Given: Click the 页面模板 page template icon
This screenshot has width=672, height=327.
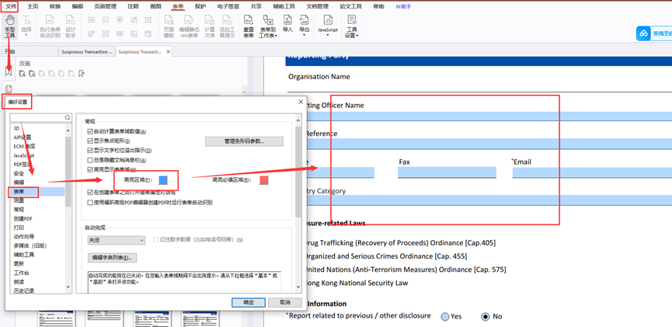Looking at the screenshot, I should pyautogui.click(x=169, y=26).
